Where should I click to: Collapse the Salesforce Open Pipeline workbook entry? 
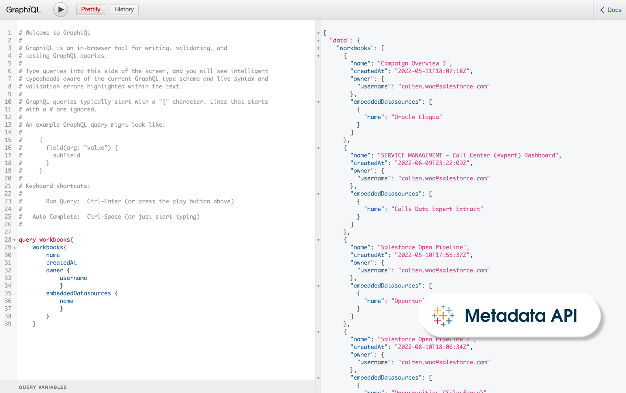coord(318,240)
